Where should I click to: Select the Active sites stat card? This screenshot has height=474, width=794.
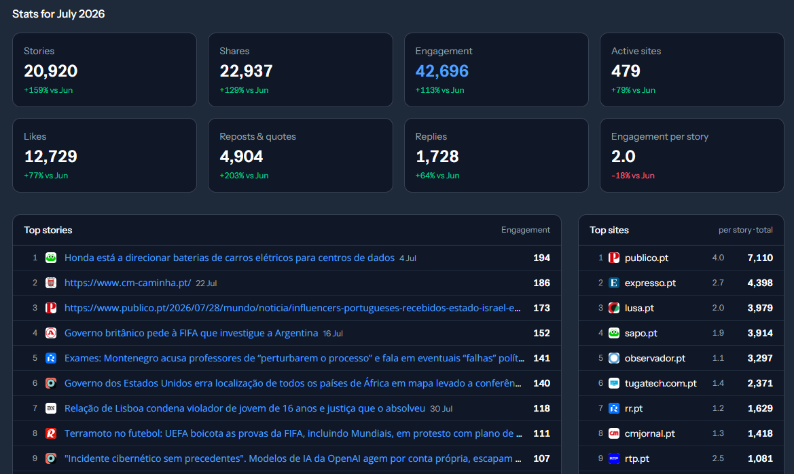coord(691,70)
